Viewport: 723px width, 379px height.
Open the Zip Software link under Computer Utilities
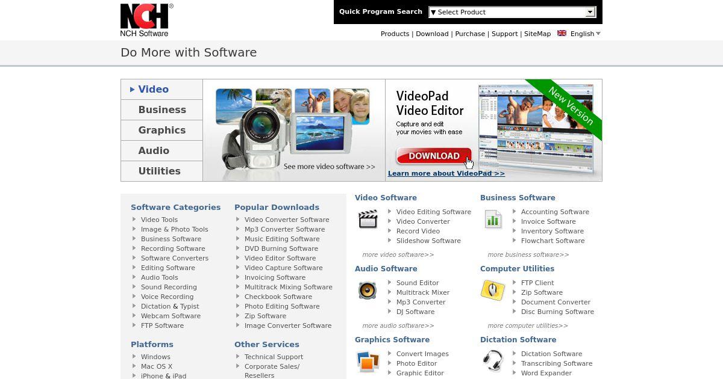542,292
